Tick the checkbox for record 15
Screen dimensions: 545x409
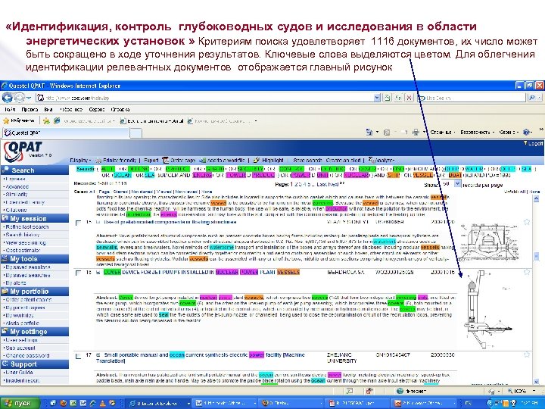click(78, 223)
